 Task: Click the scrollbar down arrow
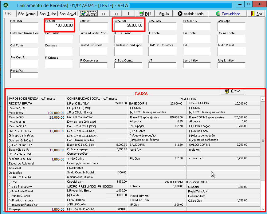[263, 209]
